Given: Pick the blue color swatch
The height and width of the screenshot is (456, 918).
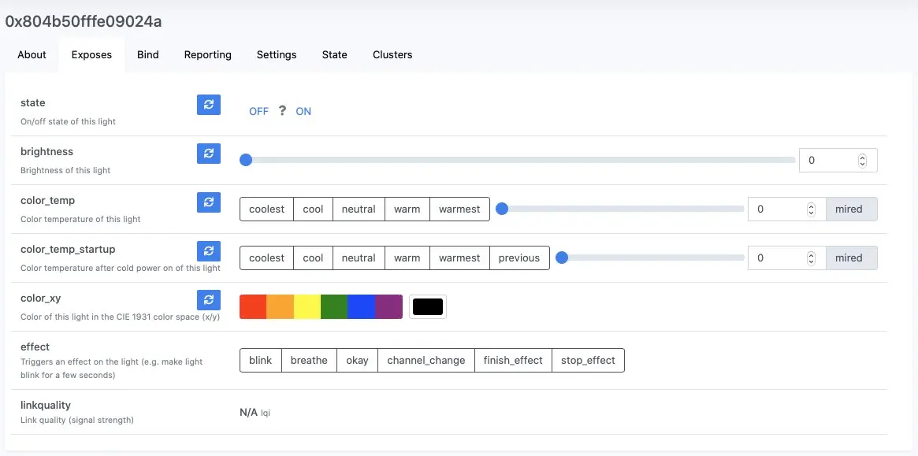Looking at the screenshot, I should [361, 306].
